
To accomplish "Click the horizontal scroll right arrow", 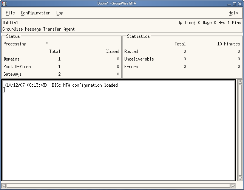I will 233,186.
